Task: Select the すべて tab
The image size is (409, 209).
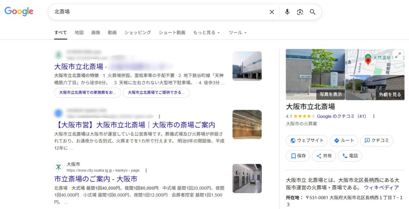Action: coord(61,33)
